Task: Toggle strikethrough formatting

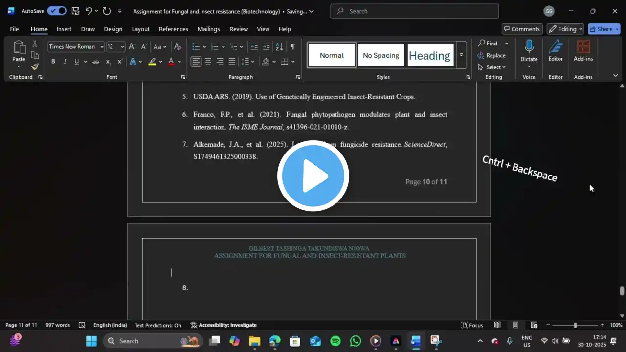Action: [x=96, y=62]
